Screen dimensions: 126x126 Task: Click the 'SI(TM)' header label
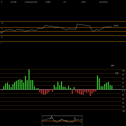tap(48, 2)
